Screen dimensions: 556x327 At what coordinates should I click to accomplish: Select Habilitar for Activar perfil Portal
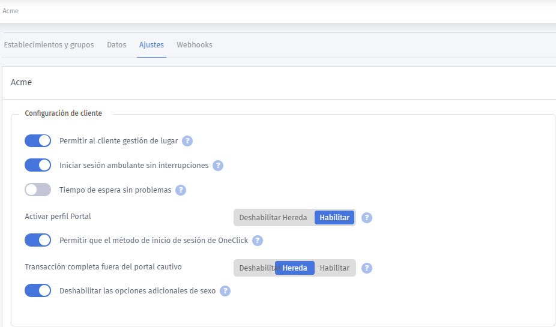[x=334, y=218]
